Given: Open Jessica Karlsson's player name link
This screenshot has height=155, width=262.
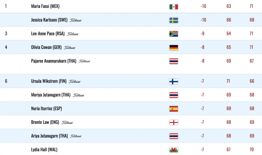Looking at the screenshot, I should coord(49,20).
